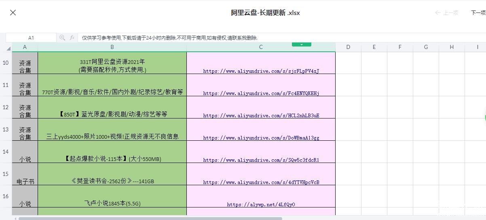Click the cell 331T阿里云盘资源2021年

click(112, 63)
